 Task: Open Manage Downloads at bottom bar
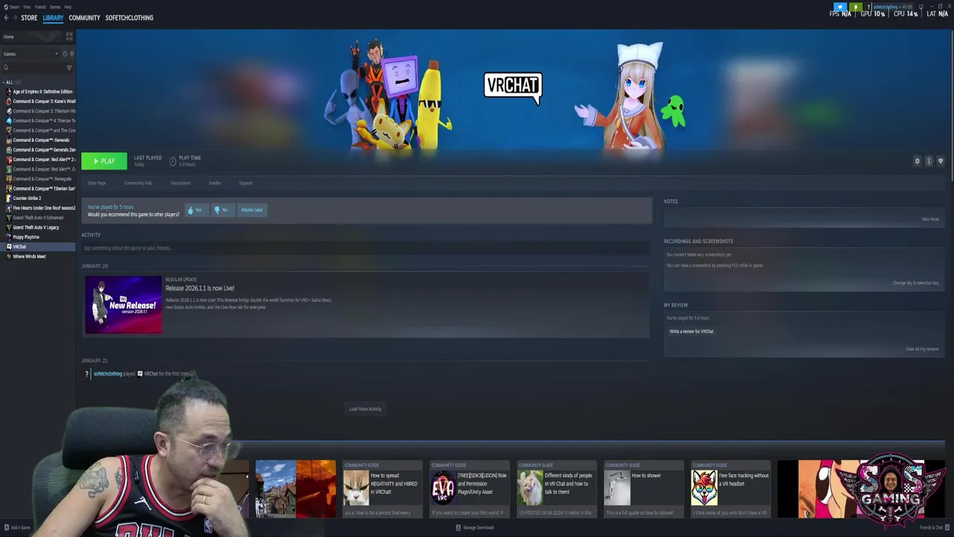[475, 527]
